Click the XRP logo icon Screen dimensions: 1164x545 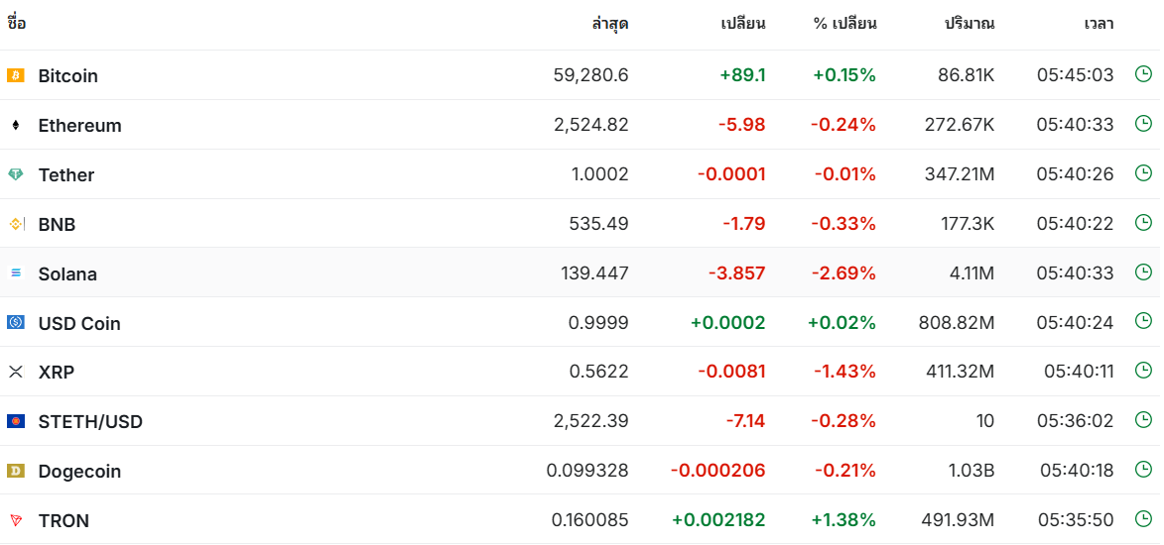(x=15, y=372)
